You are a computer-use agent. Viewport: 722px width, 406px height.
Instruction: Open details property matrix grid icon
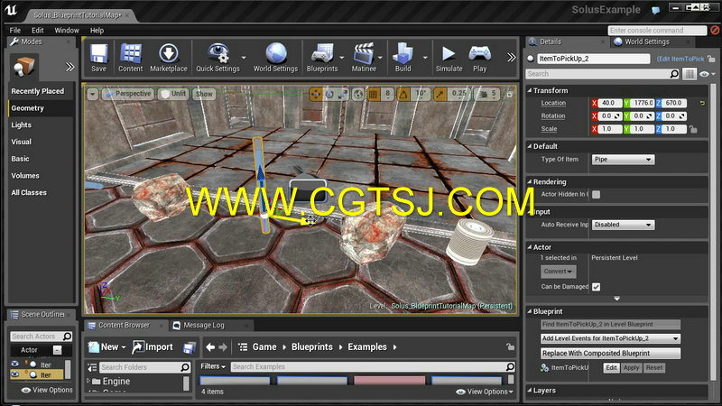coord(690,74)
